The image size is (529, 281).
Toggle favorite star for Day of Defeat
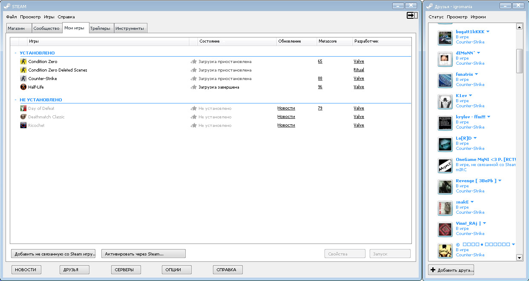pos(193,109)
